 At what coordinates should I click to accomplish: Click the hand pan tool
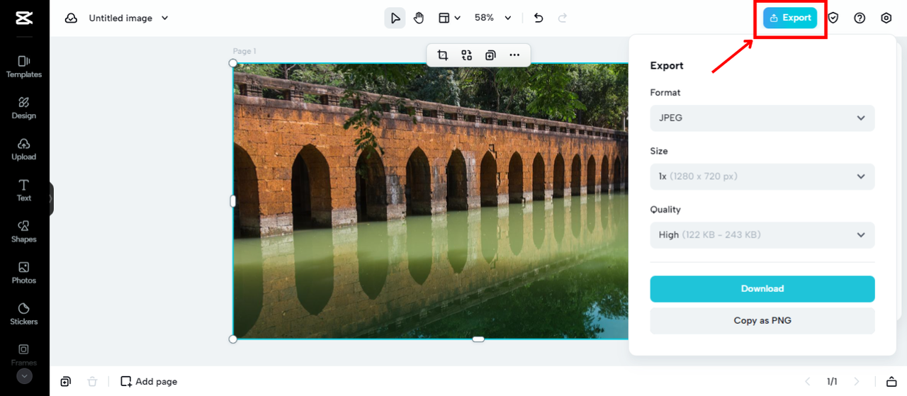419,18
